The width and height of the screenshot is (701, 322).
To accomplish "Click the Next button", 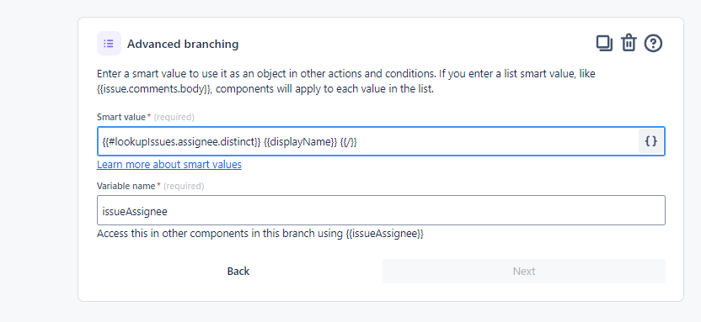I will (524, 272).
